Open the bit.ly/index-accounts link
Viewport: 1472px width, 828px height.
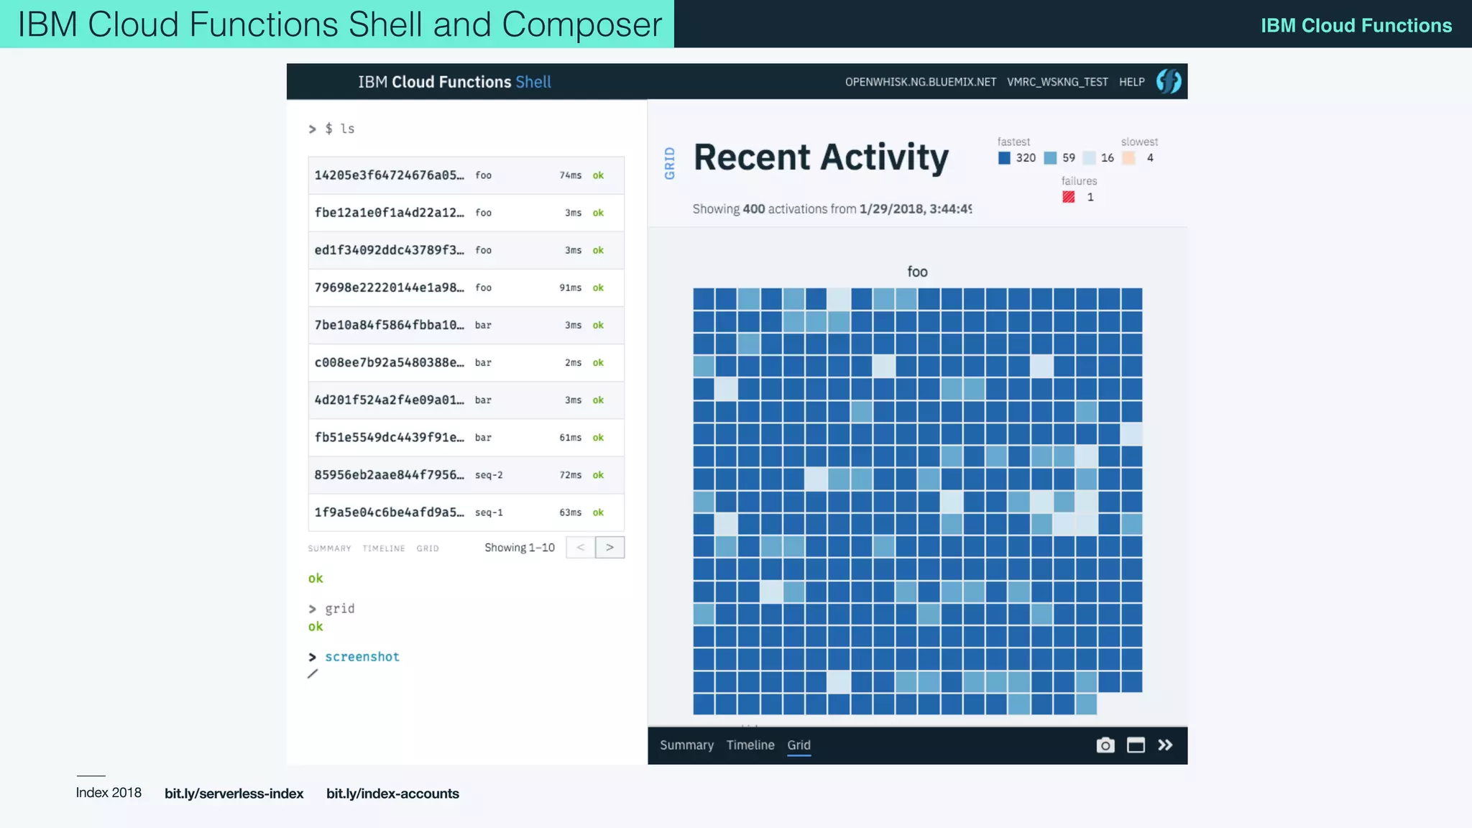tap(392, 793)
